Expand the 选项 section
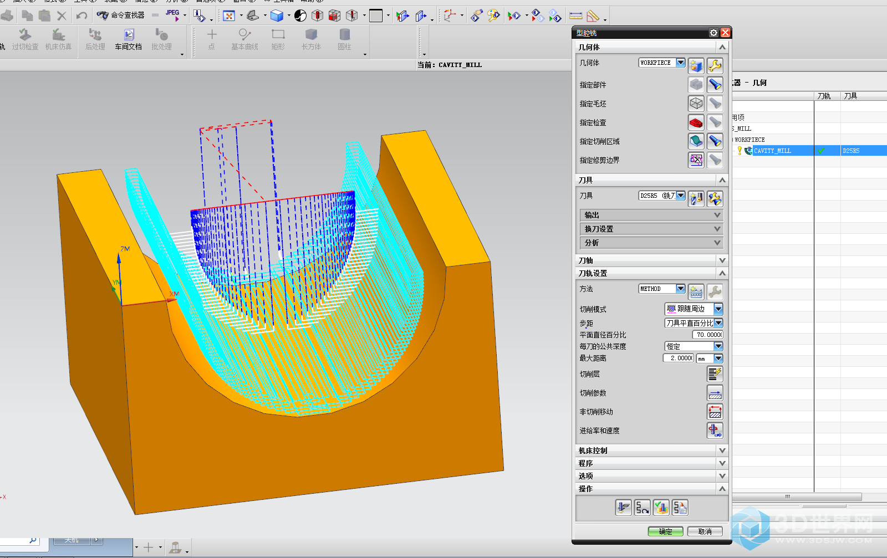887x558 pixels. [651, 476]
